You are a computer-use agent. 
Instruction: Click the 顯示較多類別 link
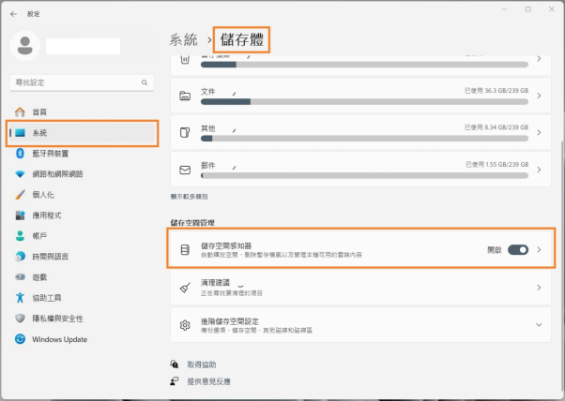pos(190,197)
